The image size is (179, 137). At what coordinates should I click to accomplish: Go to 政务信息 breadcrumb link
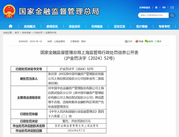point(26,33)
